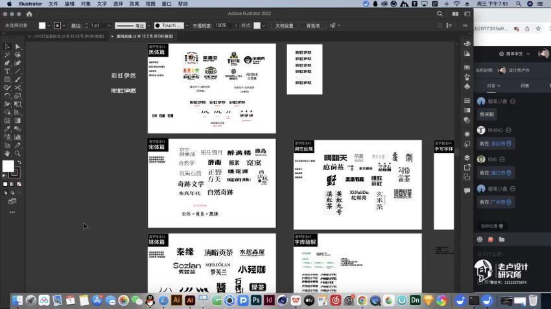Click the 首选项 button
This screenshot has height=309, width=551.
point(312,26)
